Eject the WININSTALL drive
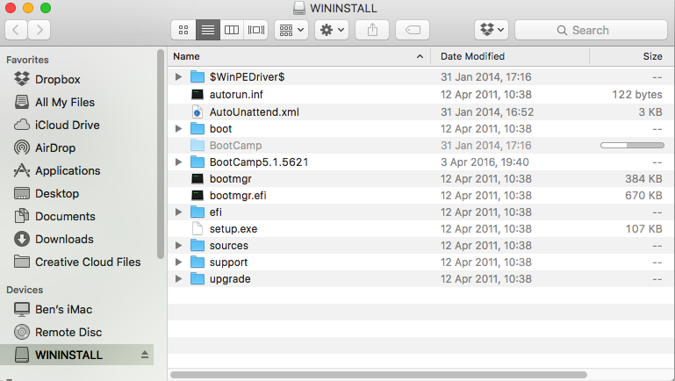 (x=145, y=355)
